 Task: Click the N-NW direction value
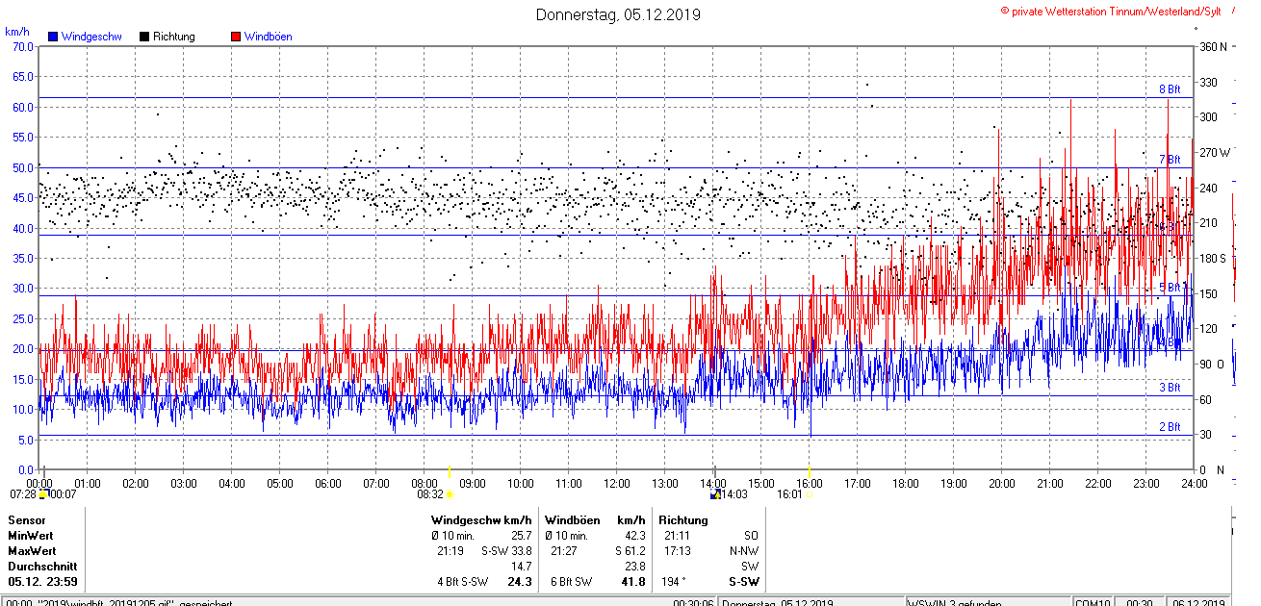(744, 551)
